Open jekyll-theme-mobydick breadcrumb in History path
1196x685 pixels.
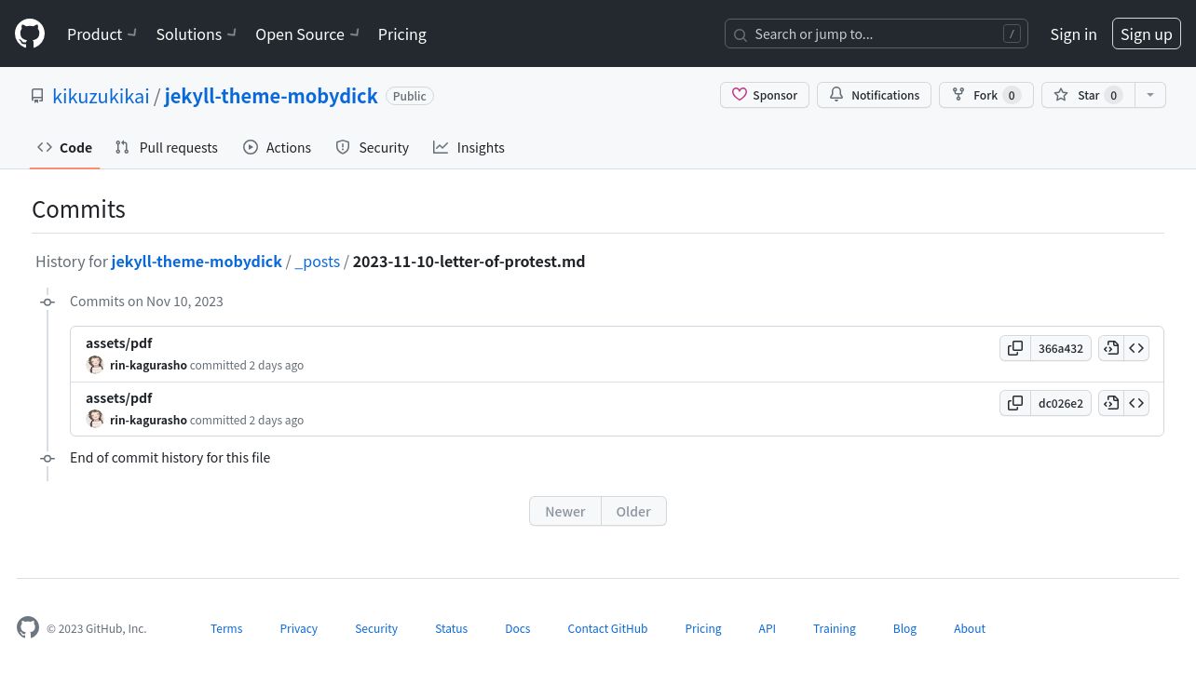point(197,262)
